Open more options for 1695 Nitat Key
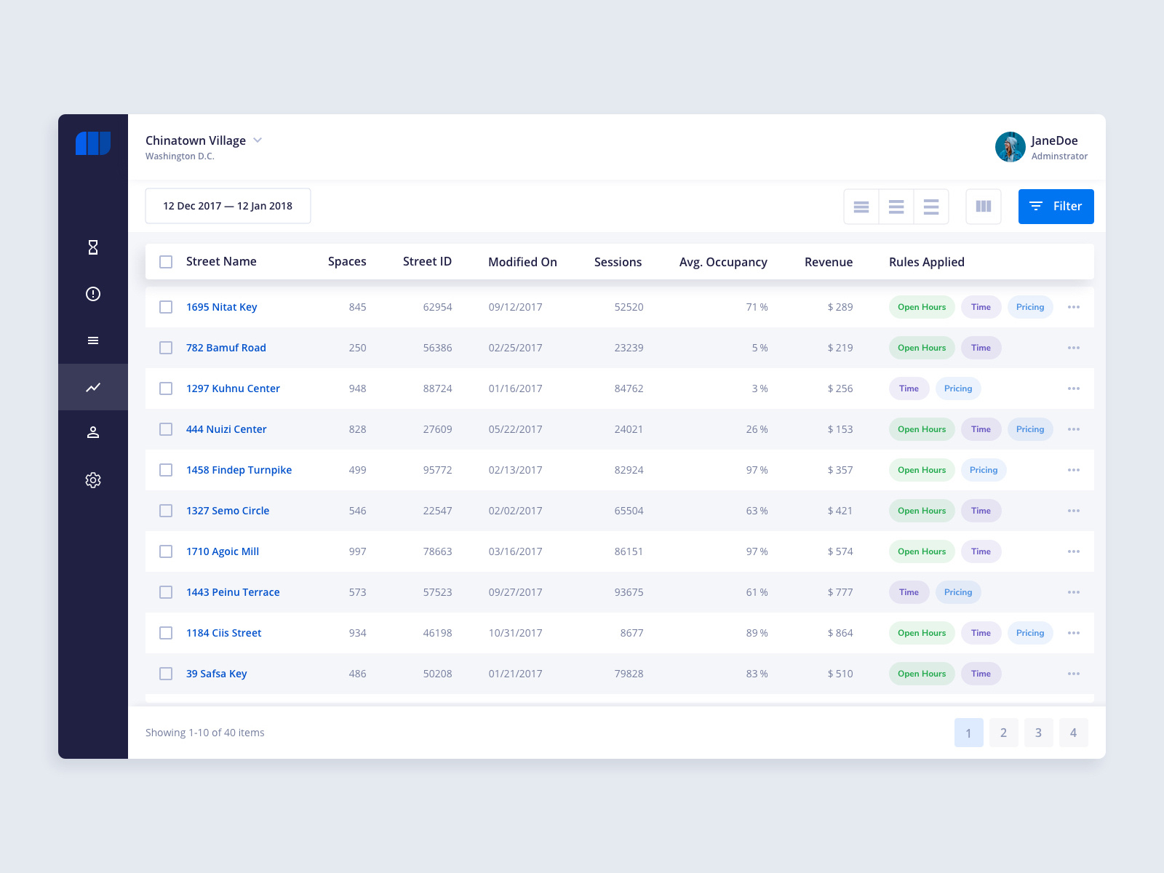The width and height of the screenshot is (1164, 873). pos(1074,307)
